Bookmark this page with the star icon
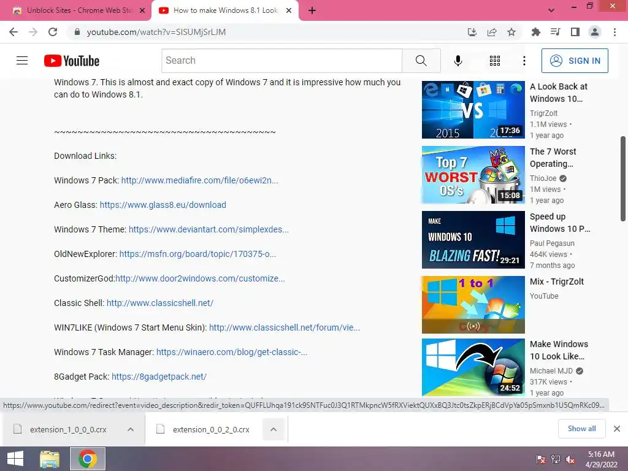 coord(511,32)
